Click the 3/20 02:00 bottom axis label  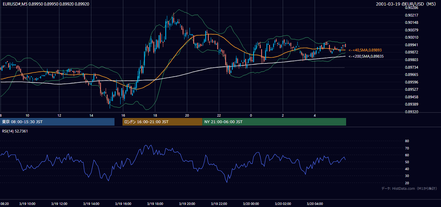(x=283, y=204)
